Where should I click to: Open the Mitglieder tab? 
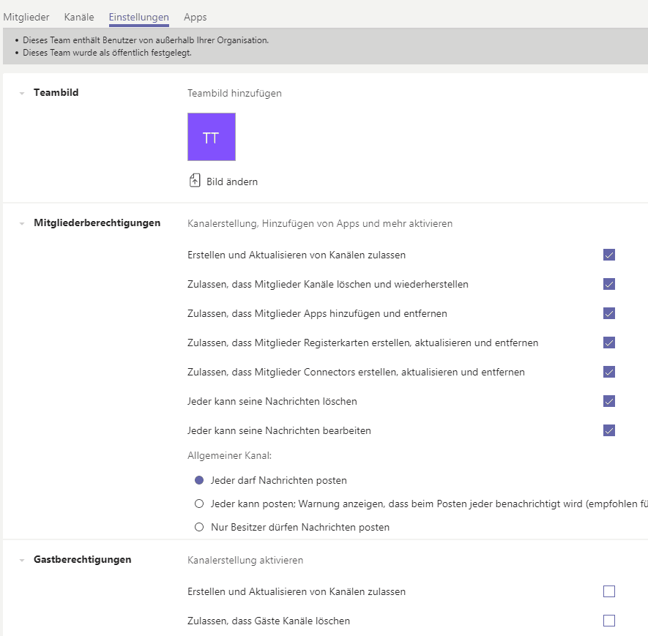coord(26,17)
